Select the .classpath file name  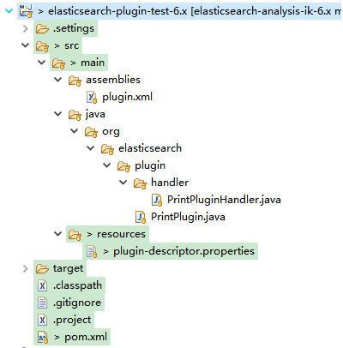tap(77, 285)
